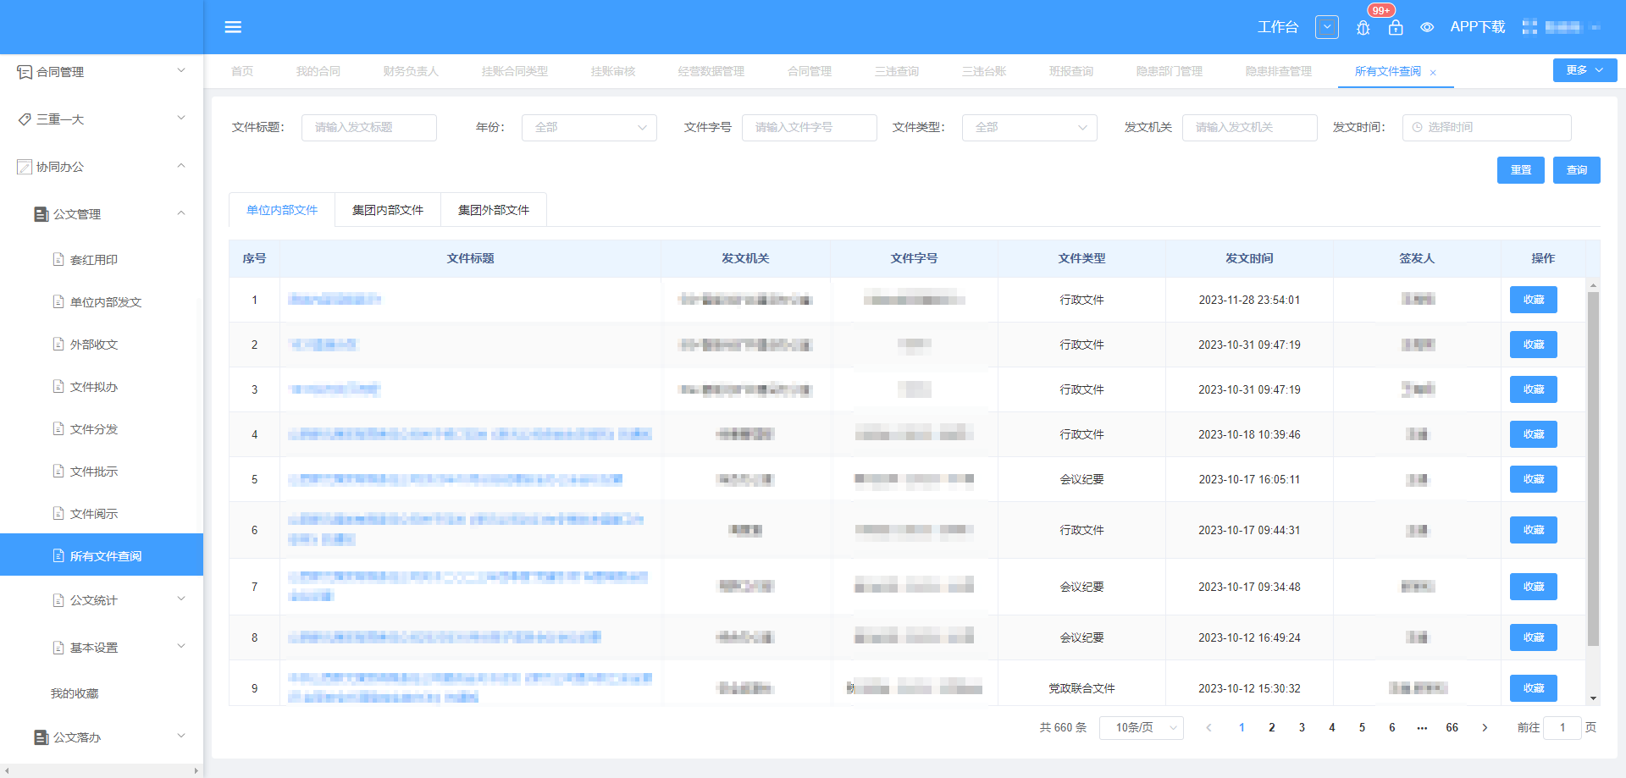Click the table vertical scrollbar thumb
This screenshot has height=778, width=1626.
1593,470
